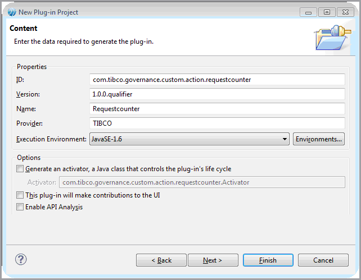
Task: Go to the previous page with Back
Action: (161, 260)
